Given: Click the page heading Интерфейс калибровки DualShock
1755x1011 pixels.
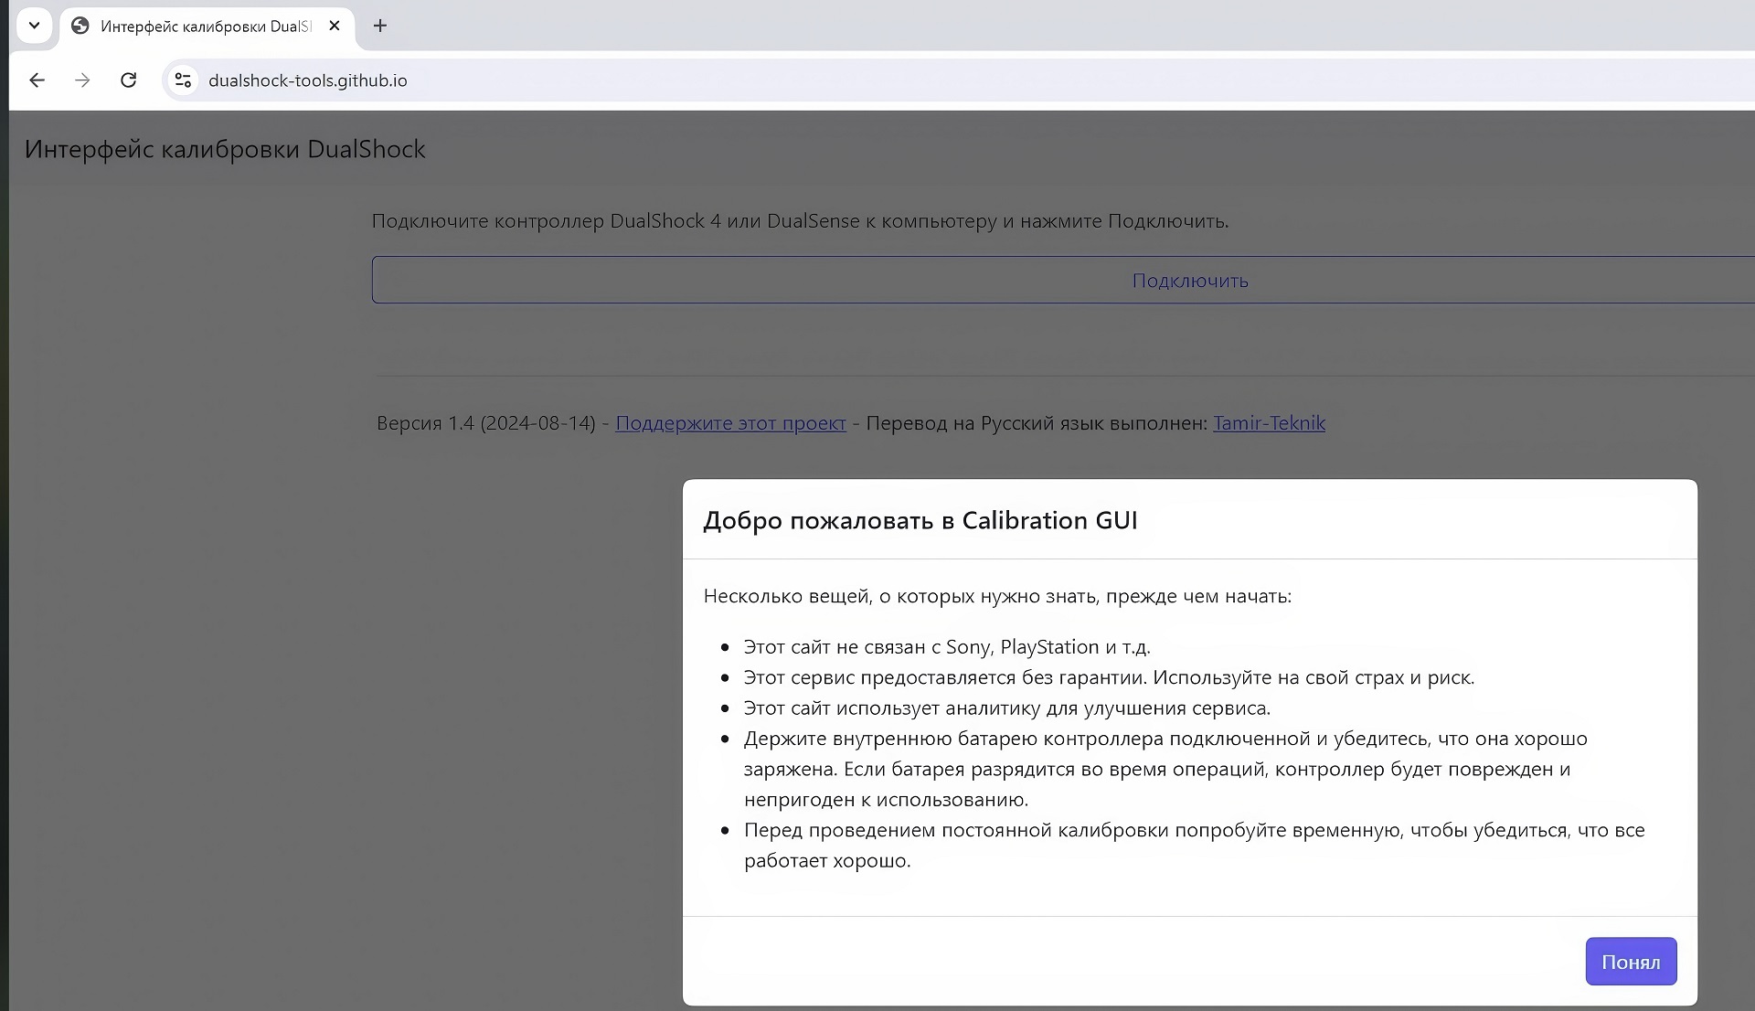Looking at the screenshot, I should coord(225,149).
